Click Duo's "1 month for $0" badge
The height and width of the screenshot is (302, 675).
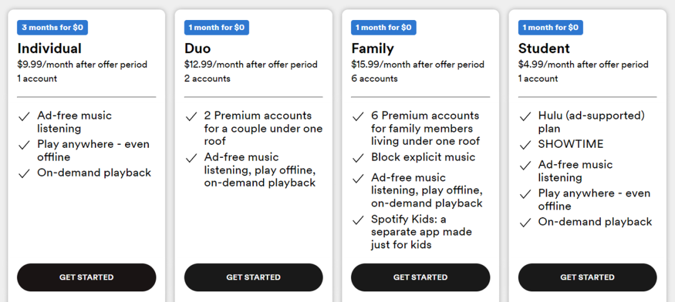(217, 27)
